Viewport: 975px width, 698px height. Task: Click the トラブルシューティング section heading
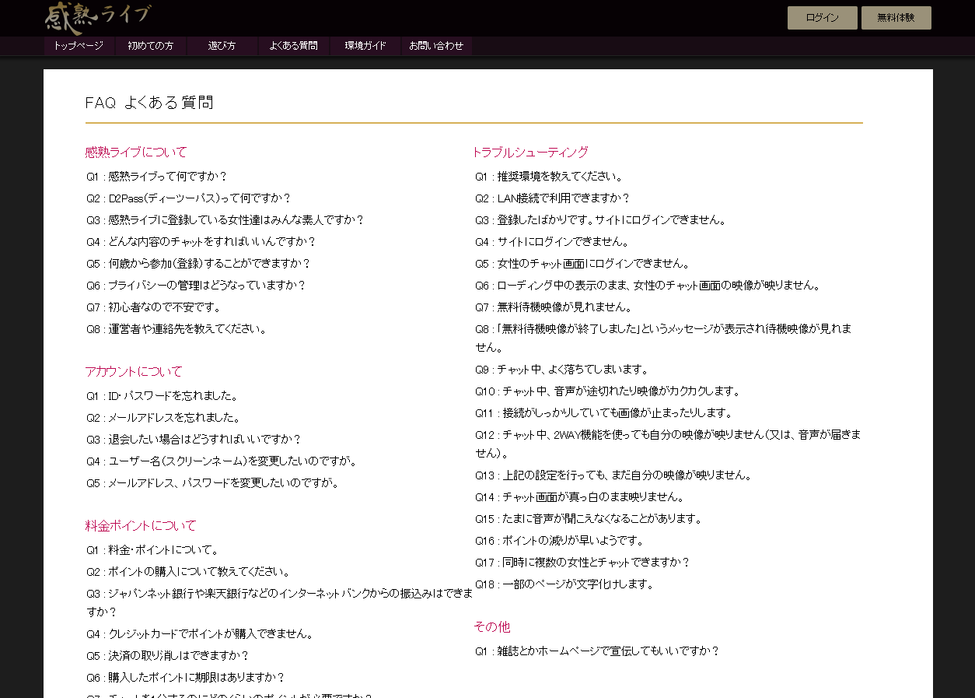point(530,153)
